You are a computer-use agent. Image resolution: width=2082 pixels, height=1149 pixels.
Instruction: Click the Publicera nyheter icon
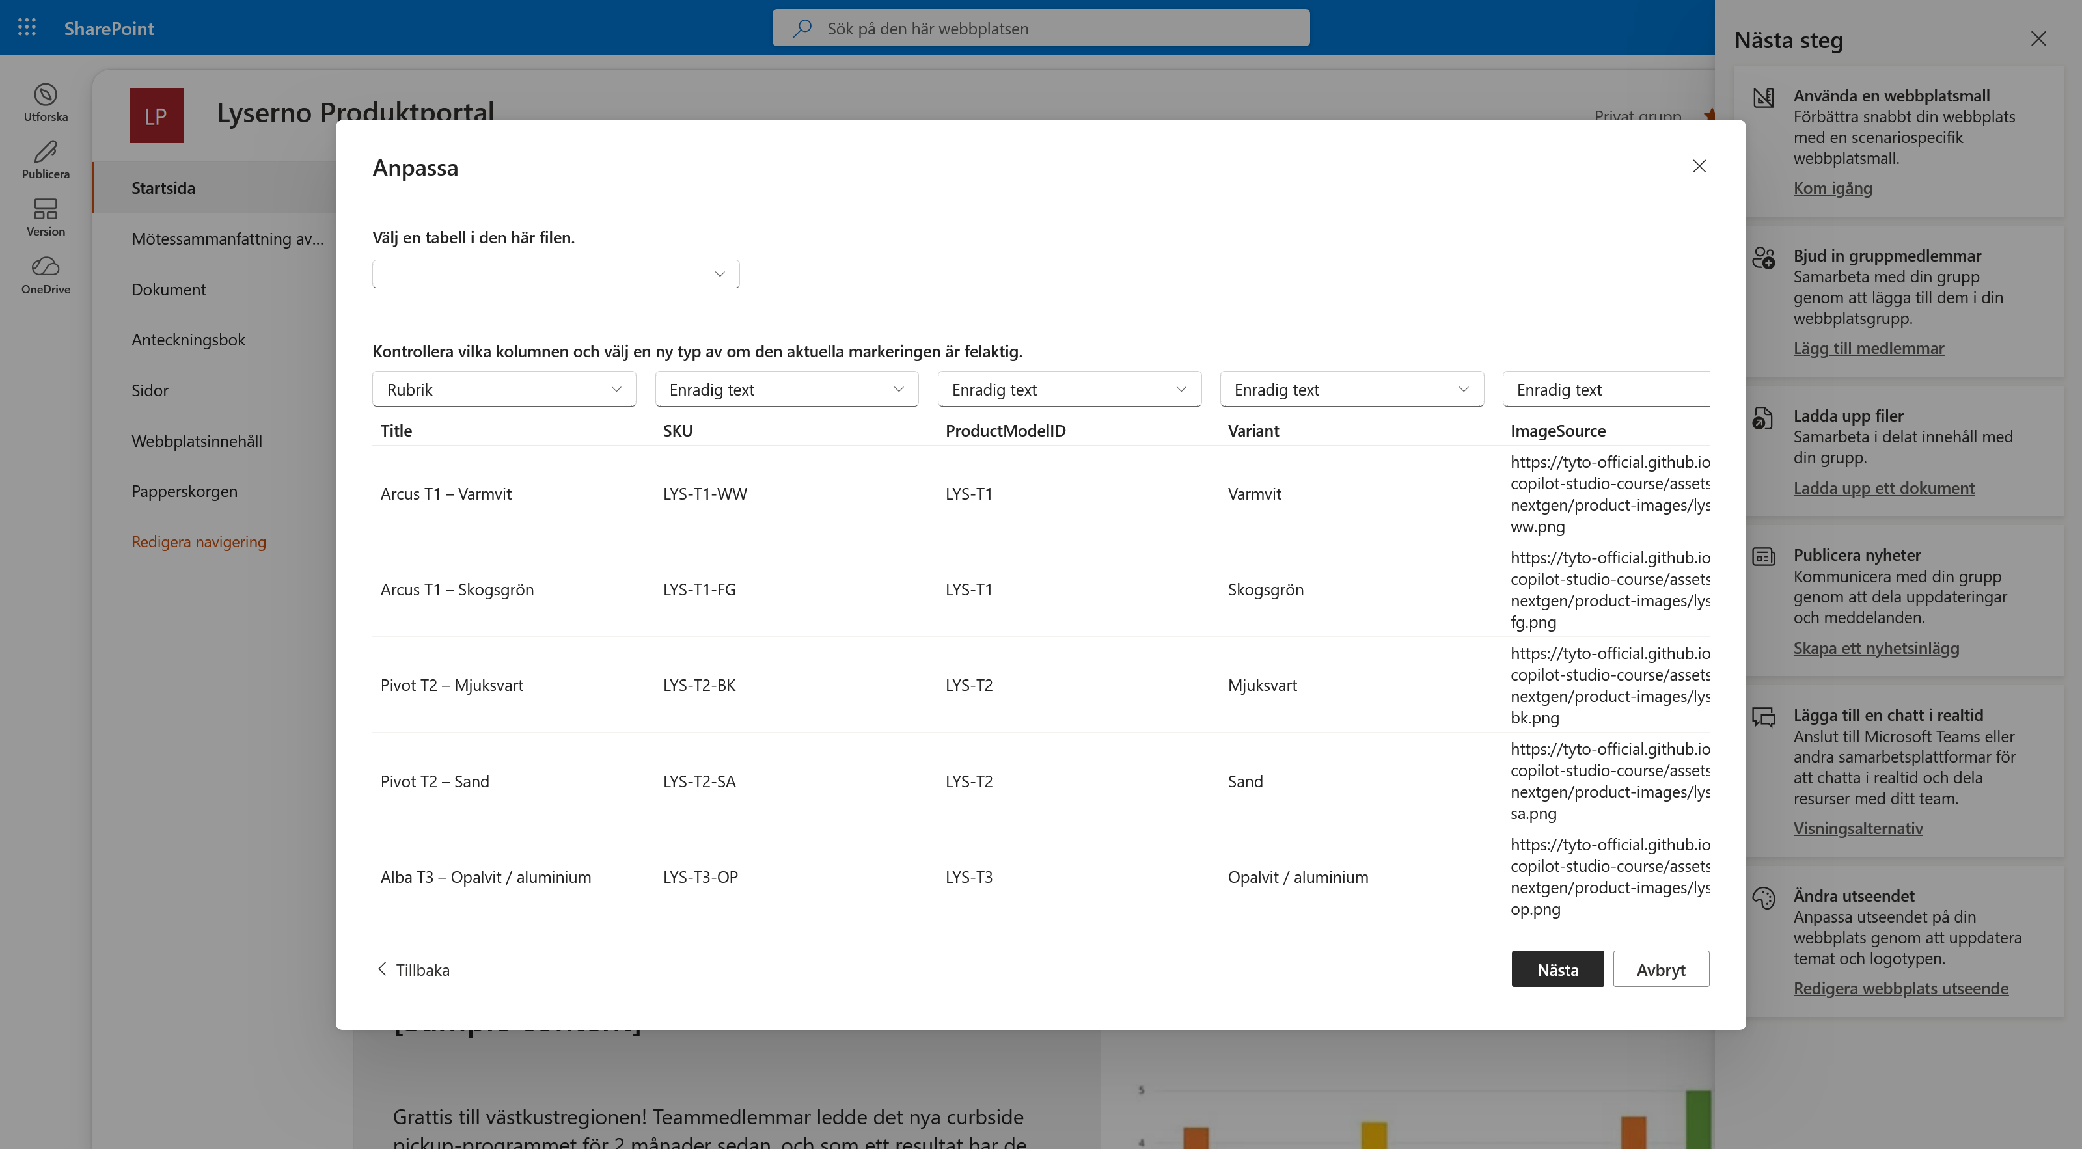(1764, 557)
